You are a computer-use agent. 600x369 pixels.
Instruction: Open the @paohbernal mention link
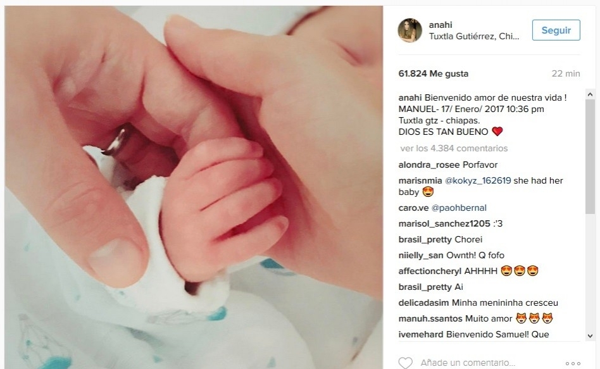click(459, 208)
